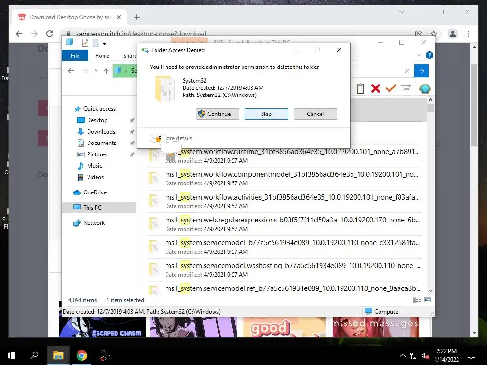Viewport: 487px width, 365px height.
Task: Select msil_system.servicemodel.washosting folder result
Action: click(284, 270)
